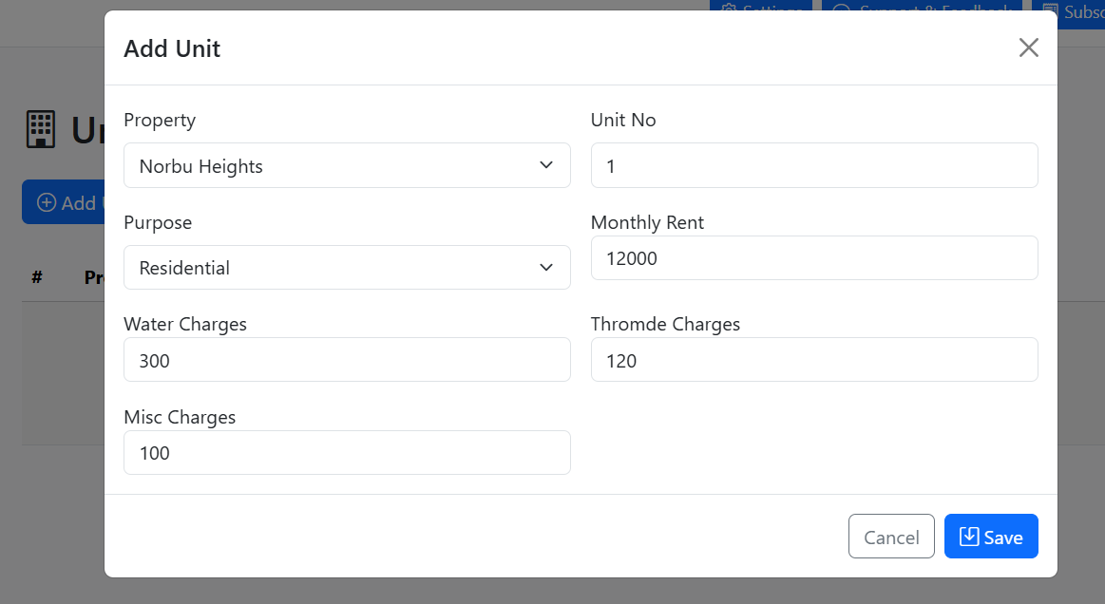Click the Add Unit dialog title

[172, 48]
